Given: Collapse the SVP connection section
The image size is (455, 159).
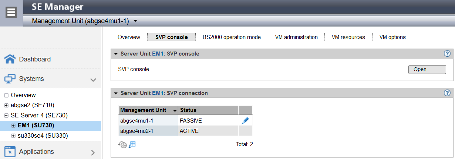Looking at the screenshot, I should (116, 93).
